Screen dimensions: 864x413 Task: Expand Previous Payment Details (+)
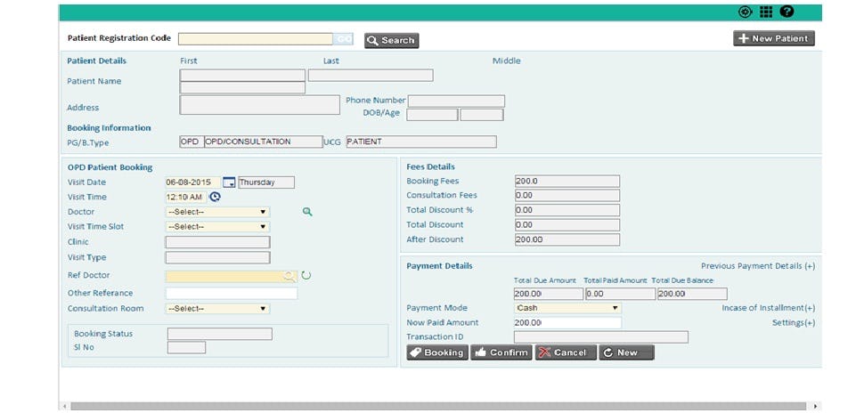(x=758, y=266)
